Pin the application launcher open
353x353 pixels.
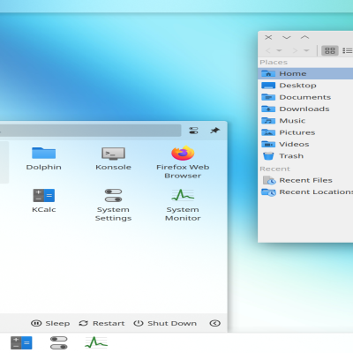(x=214, y=131)
